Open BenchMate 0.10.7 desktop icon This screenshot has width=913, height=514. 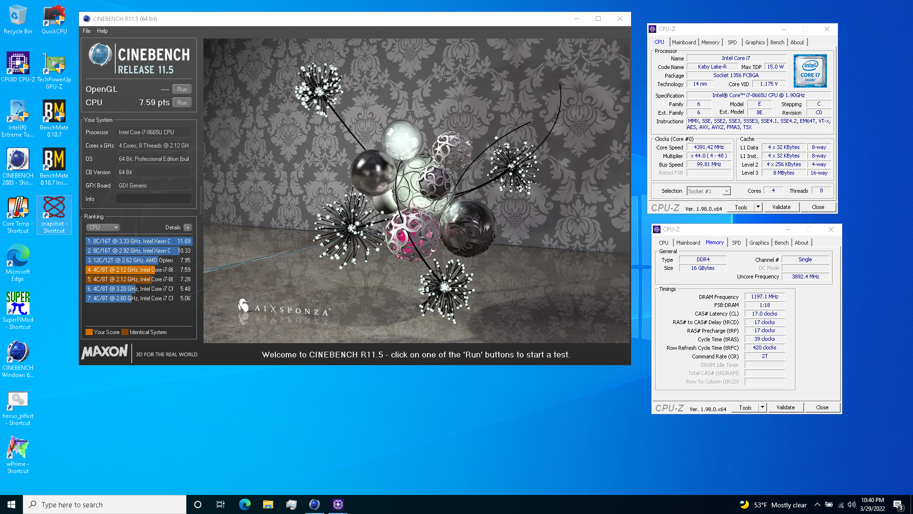pyautogui.click(x=54, y=119)
